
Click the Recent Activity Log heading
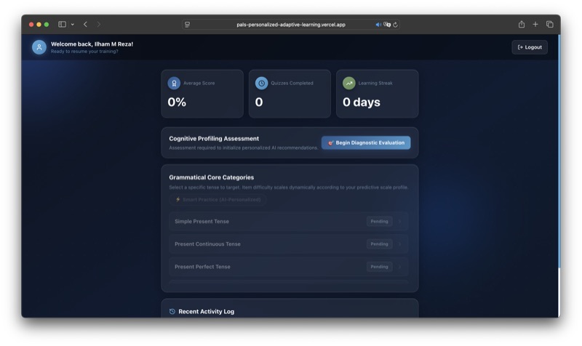pyautogui.click(x=207, y=312)
